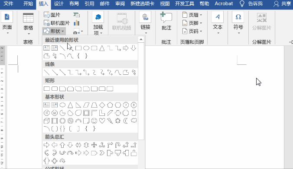Select the plain rectangle in 矩形 section
This screenshot has width=293, height=169.
pos(47,89)
